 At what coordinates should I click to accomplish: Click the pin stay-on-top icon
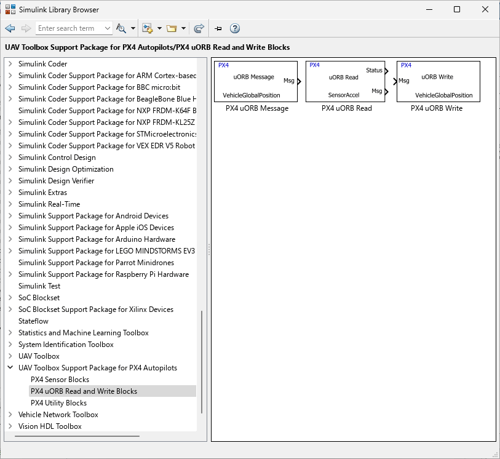click(x=218, y=28)
